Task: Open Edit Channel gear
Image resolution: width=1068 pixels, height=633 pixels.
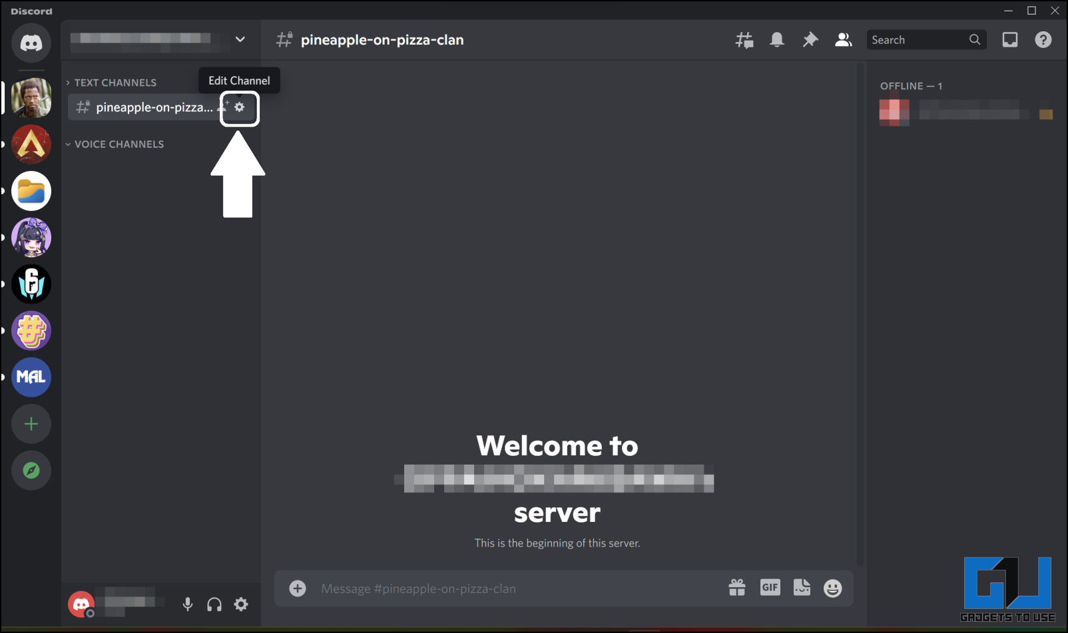Action: [x=240, y=107]
